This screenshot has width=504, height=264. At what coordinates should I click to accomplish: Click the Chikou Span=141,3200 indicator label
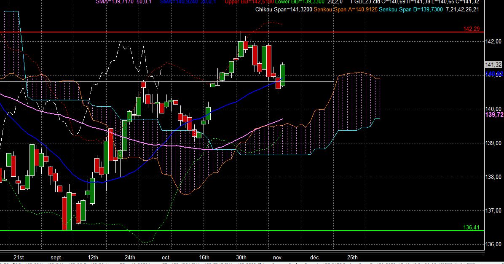click(x=284, y=10)
